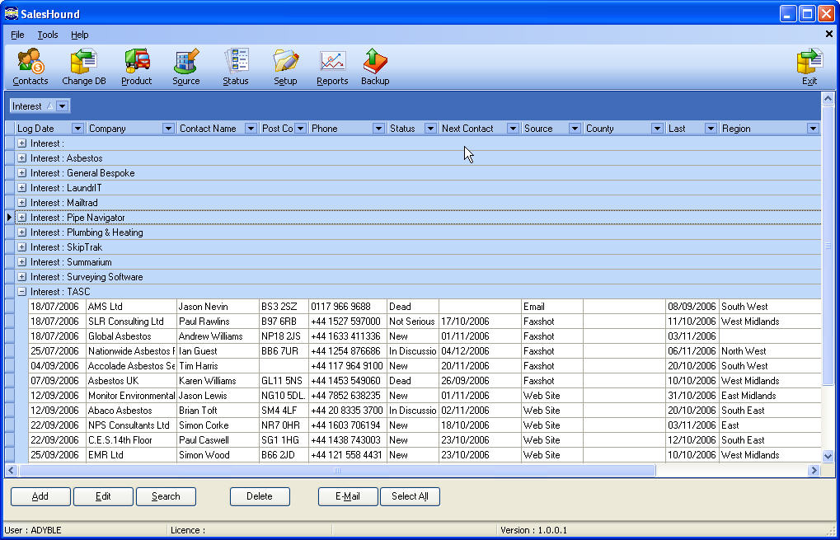
Task: Expand the Interest : Plumbing & Heating group
Action: pyautogui.click(x=22, y=232)
